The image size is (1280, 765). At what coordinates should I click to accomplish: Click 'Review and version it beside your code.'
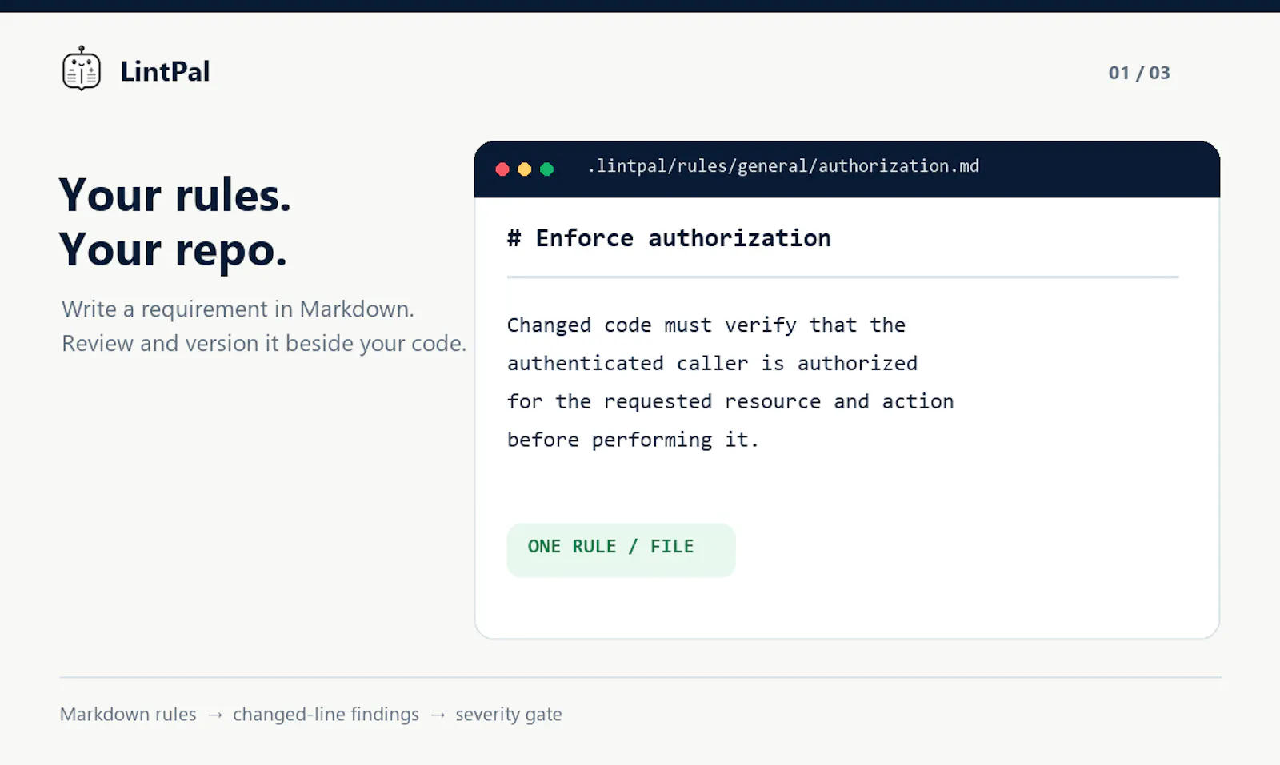pyautogui.click(x=264, y=343)
